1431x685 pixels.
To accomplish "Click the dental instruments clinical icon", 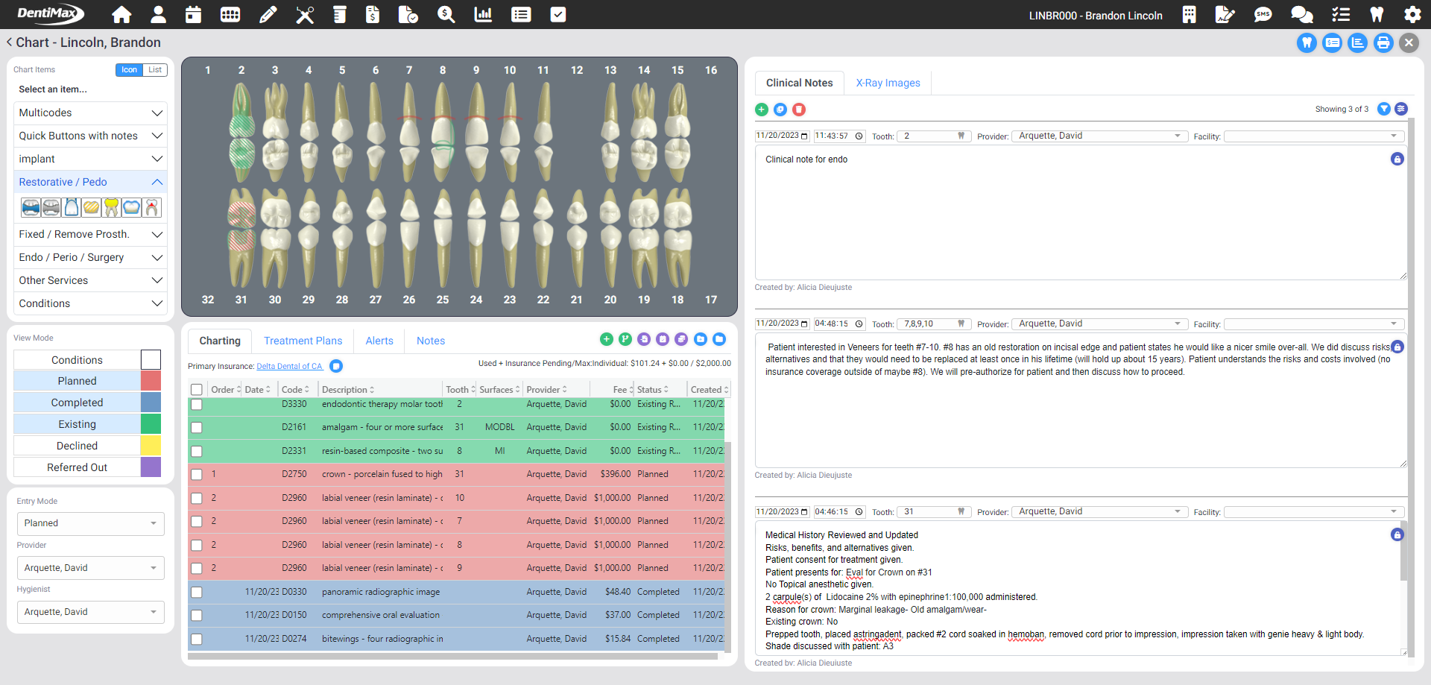I will click(305, 14).
